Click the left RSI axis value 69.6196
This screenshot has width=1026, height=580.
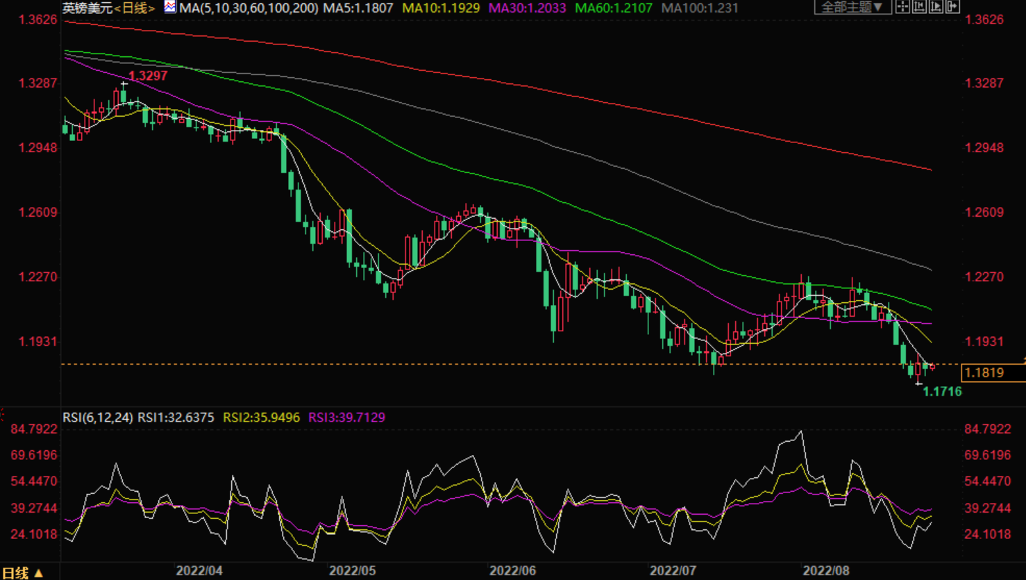(x=35, y=455)
